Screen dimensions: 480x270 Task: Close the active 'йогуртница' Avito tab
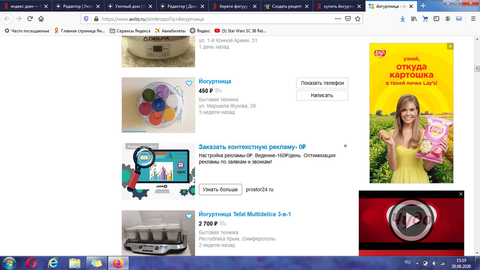[412, 6]
